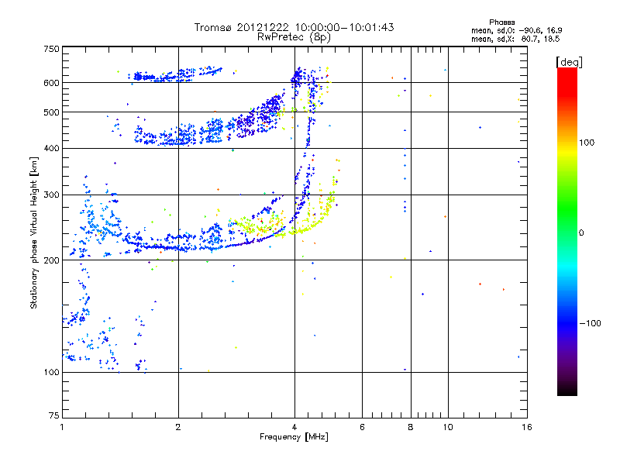Click the colorbar tick label '100'
Image resolution: width=620 pixels, height=465 pixels.
[x=587, y=143]
